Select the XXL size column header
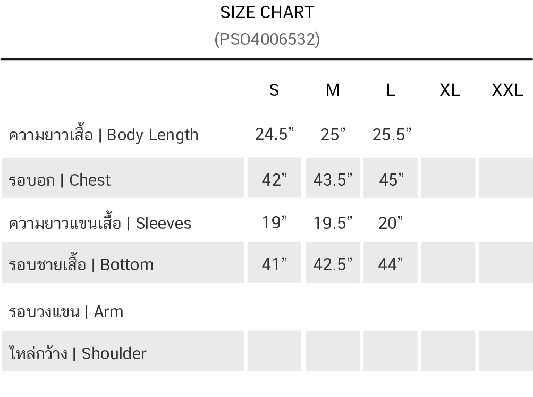 pyautogui.click(x=507, y=90)
